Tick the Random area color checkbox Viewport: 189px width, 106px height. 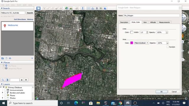tap(167, 47)
